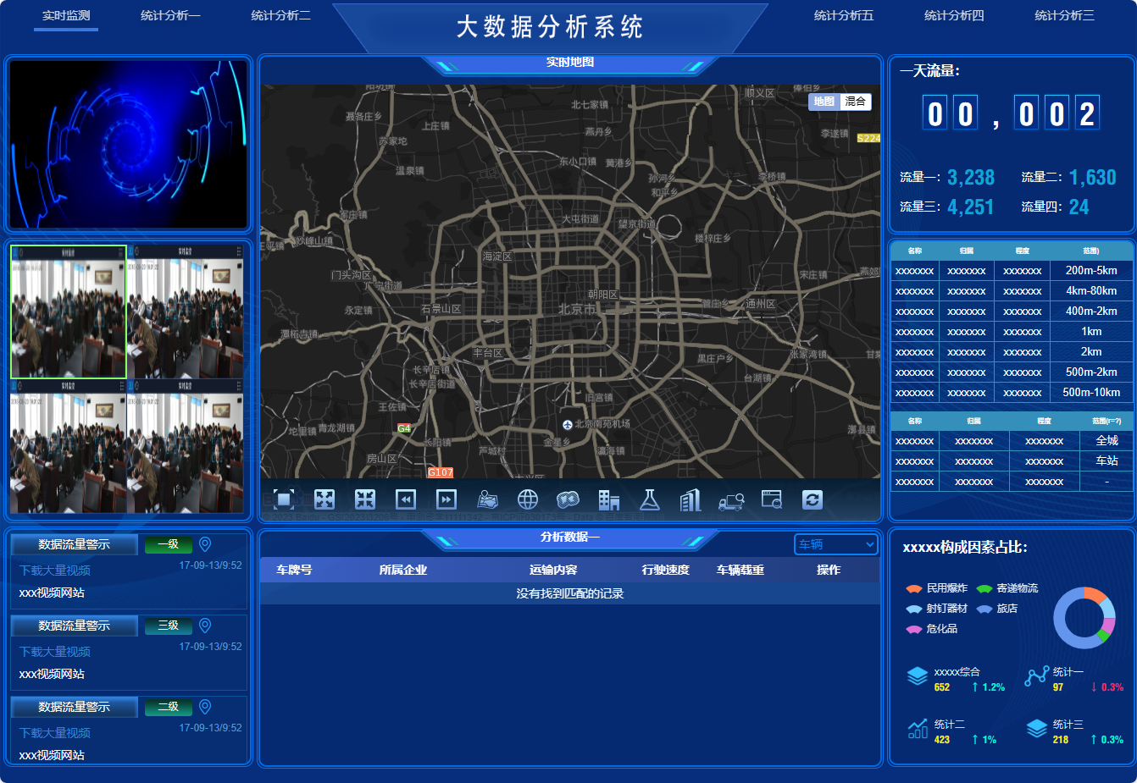Select the bottom-right camera feed thumbnail

186,446
